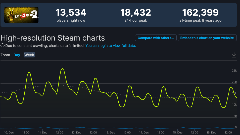Open Compare with others dialog

click(x=156, y=38)
